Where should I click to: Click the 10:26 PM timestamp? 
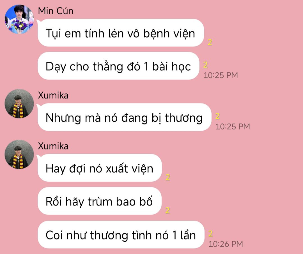(x=226, y=244)
